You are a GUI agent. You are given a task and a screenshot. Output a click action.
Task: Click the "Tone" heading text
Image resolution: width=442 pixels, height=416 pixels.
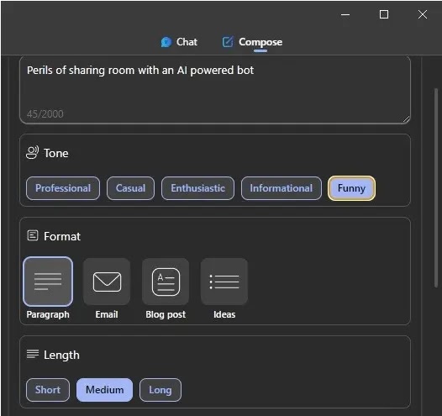tap(56, 153)
